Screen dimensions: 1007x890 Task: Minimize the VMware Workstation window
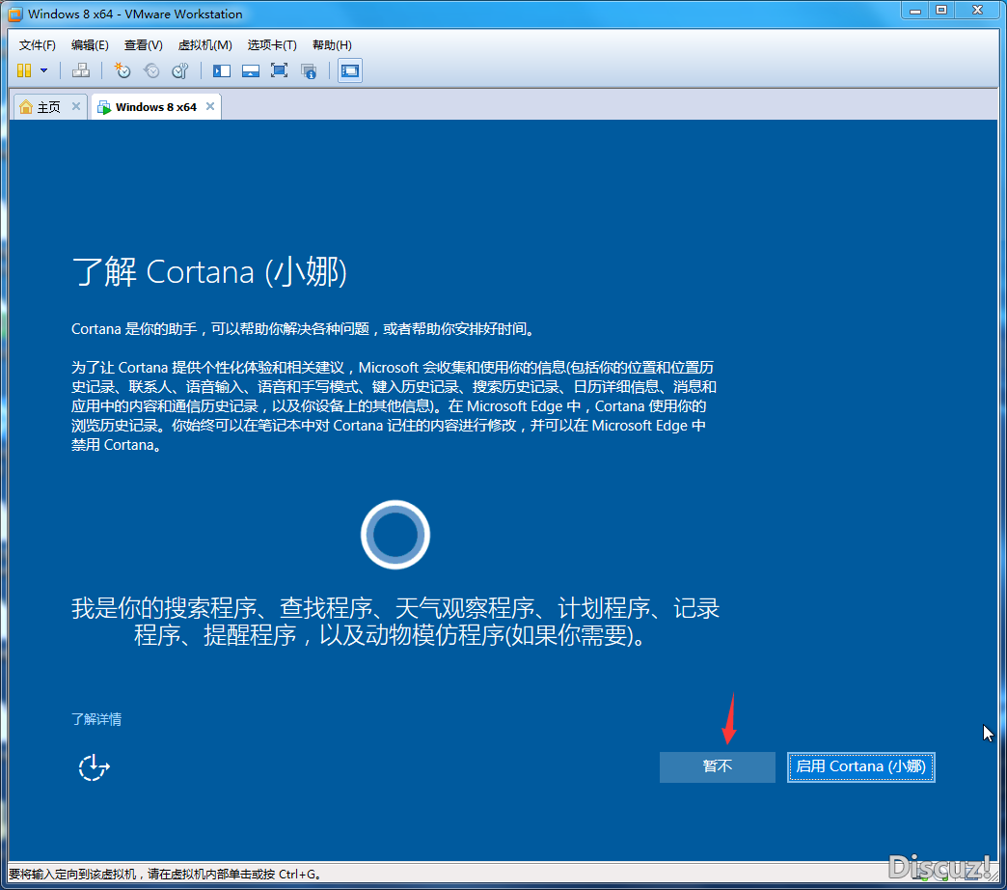click(915, 11)
